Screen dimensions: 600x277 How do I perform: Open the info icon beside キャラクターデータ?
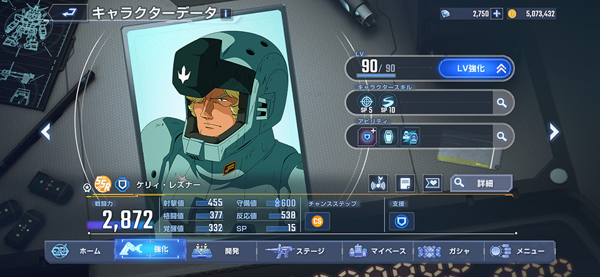(226, 14)
